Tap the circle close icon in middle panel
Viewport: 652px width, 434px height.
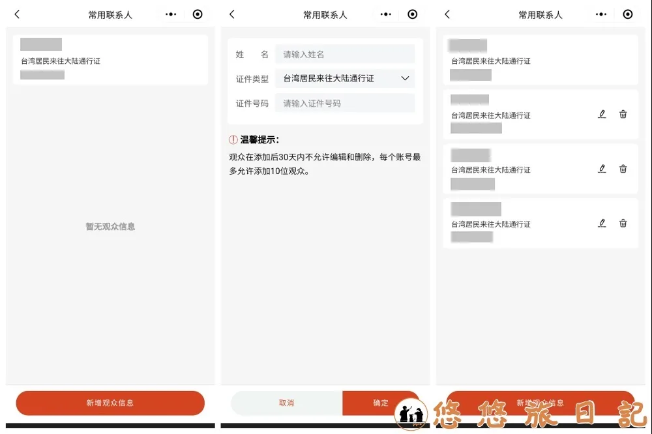413,14
